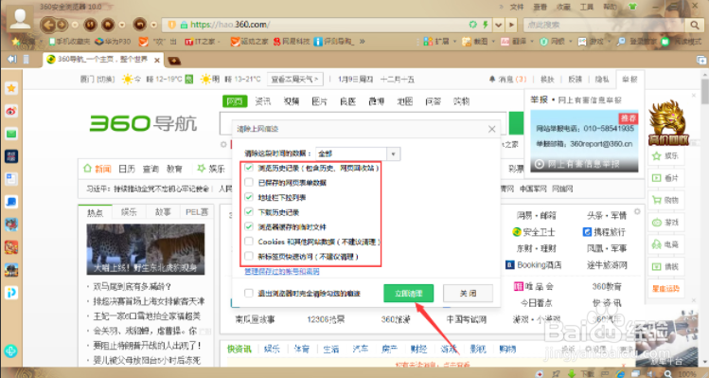709x378 pixels.
Task: Toggle 地址栏下拉列表 checkbox
Action: click(x=249, y=197)
